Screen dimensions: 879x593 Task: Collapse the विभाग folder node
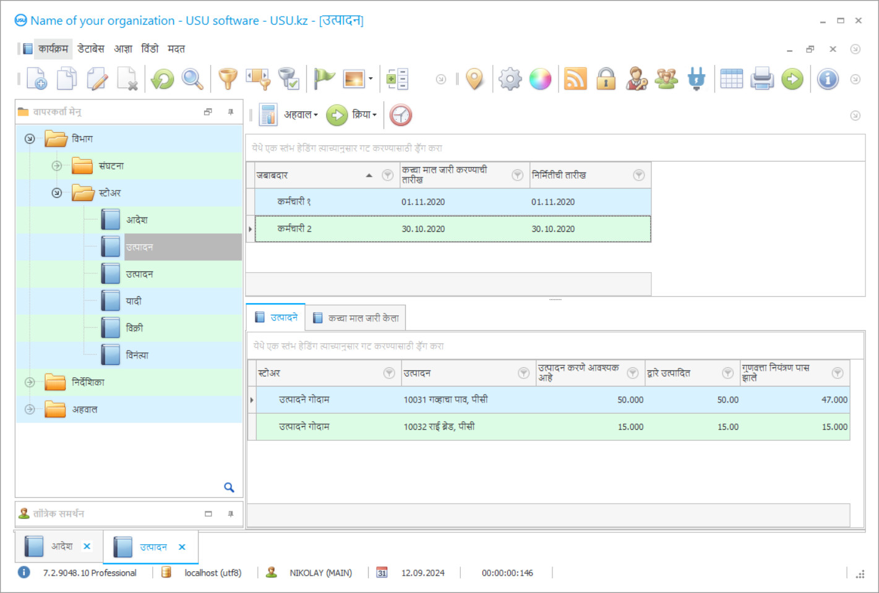coord(30,139)
